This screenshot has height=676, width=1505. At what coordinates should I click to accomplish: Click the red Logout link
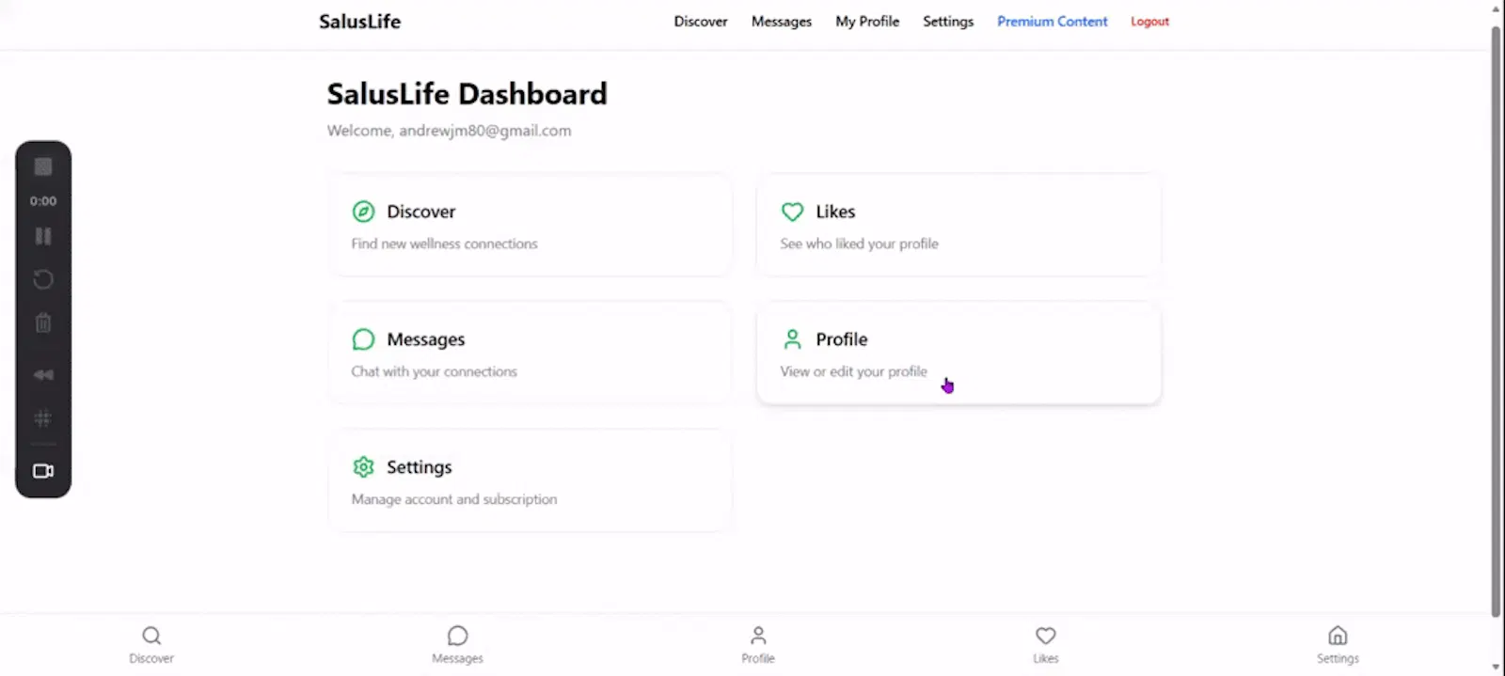1149,22
